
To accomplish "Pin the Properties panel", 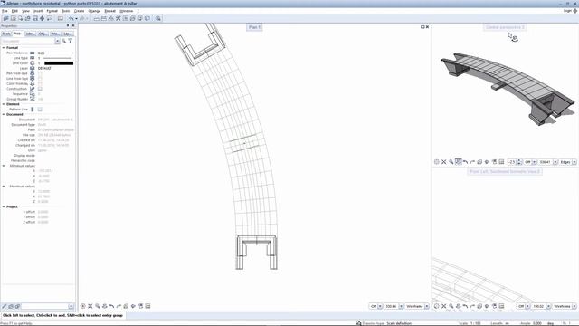I will [x=68, y=25].
